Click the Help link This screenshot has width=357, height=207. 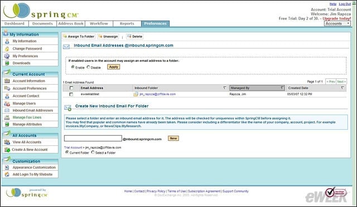click(333, 4)
